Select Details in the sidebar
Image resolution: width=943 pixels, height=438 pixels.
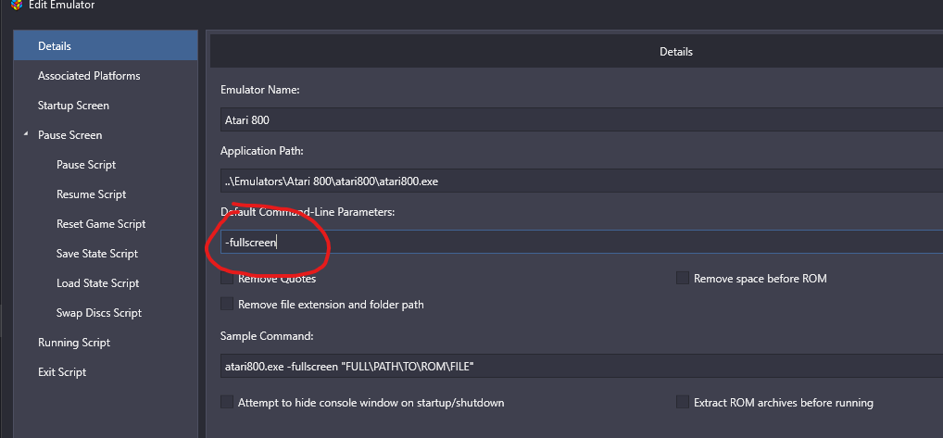point(106,46)
